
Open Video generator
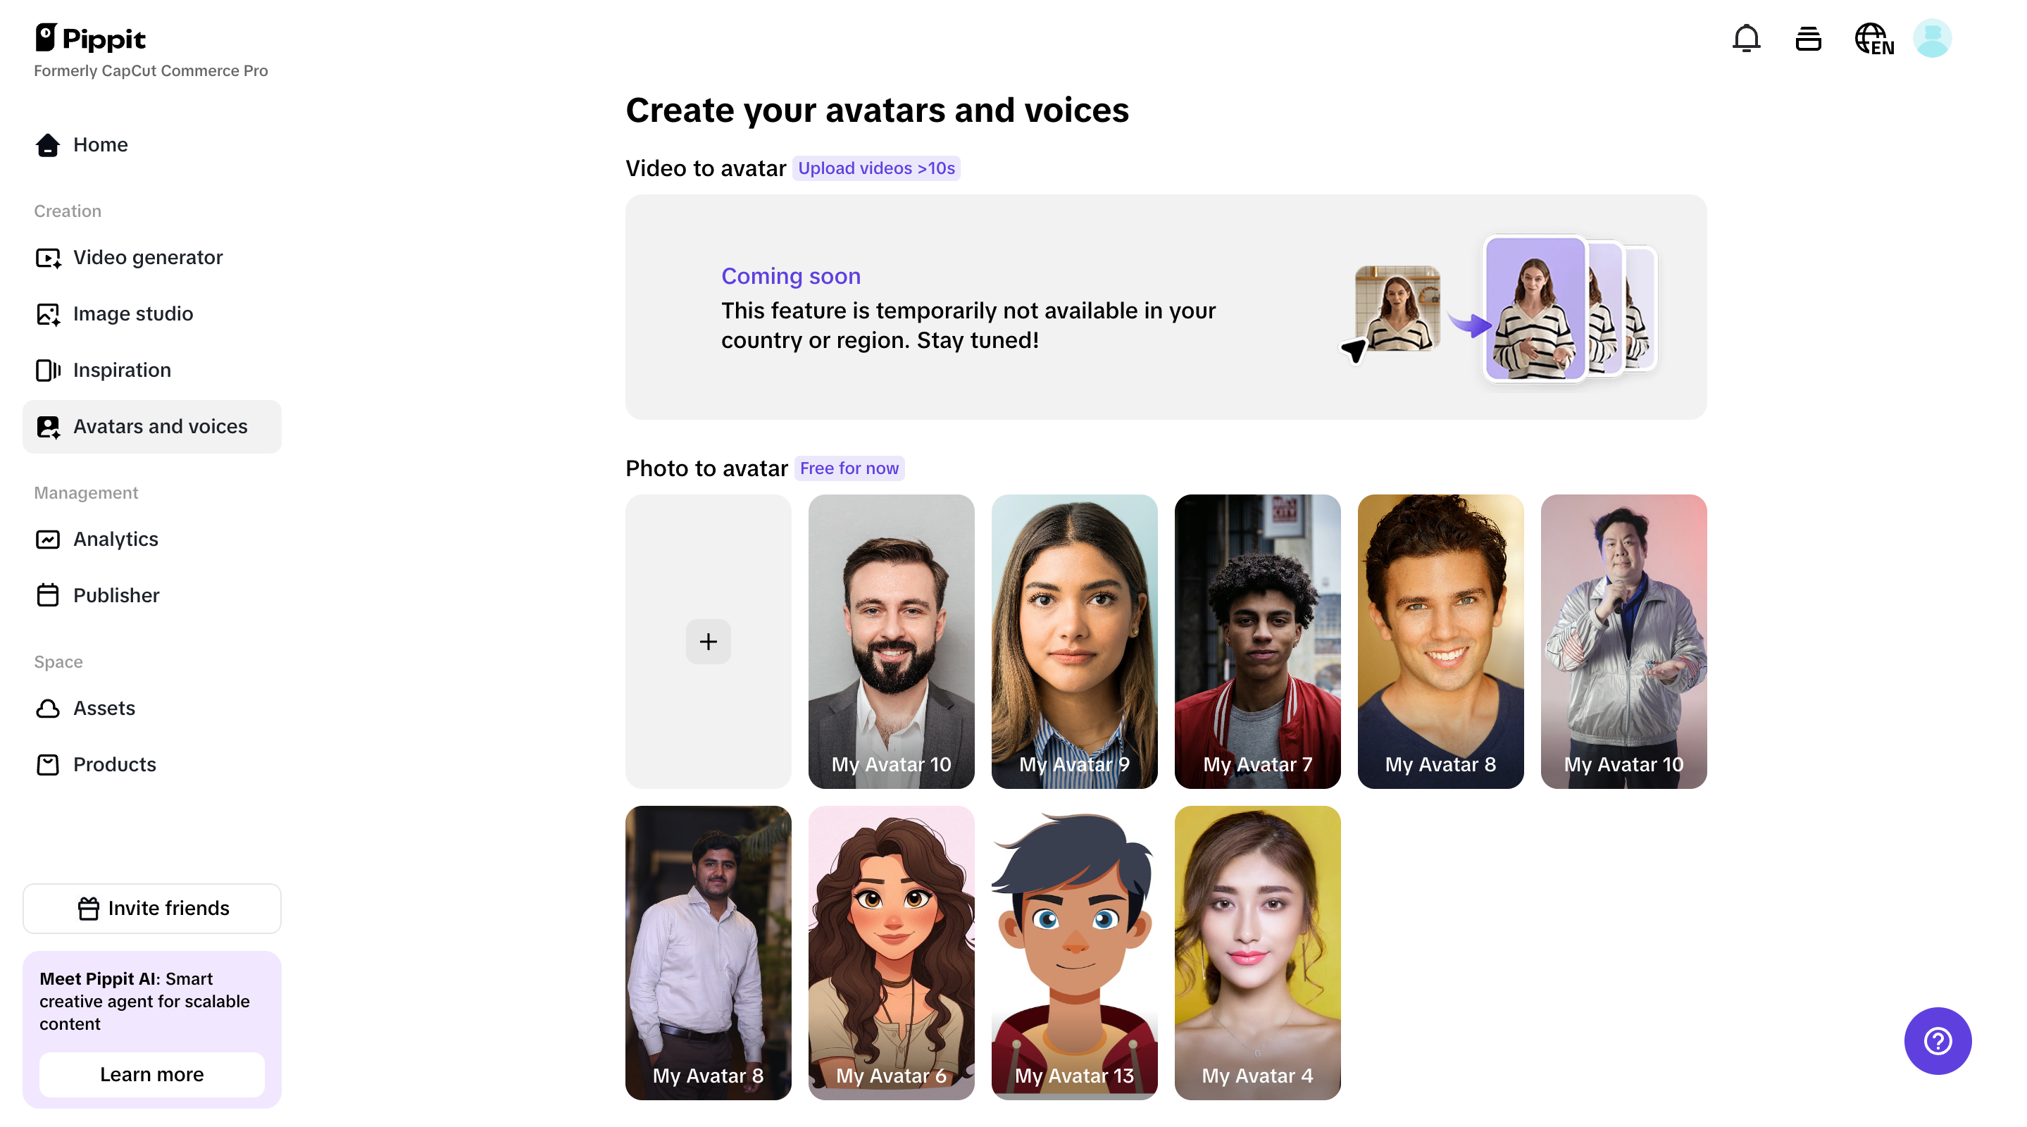point(147,257)
